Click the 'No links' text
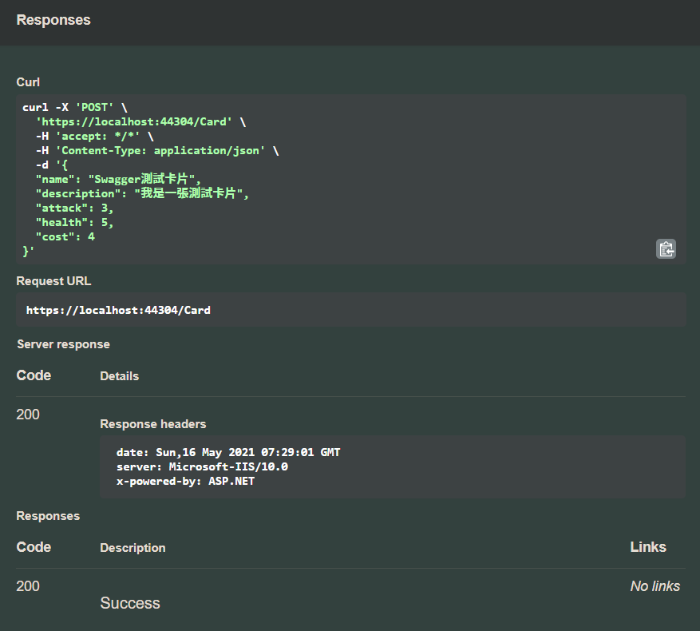This screenshot has height=631, width=700. pyautogui.click(x=655, y=585)
